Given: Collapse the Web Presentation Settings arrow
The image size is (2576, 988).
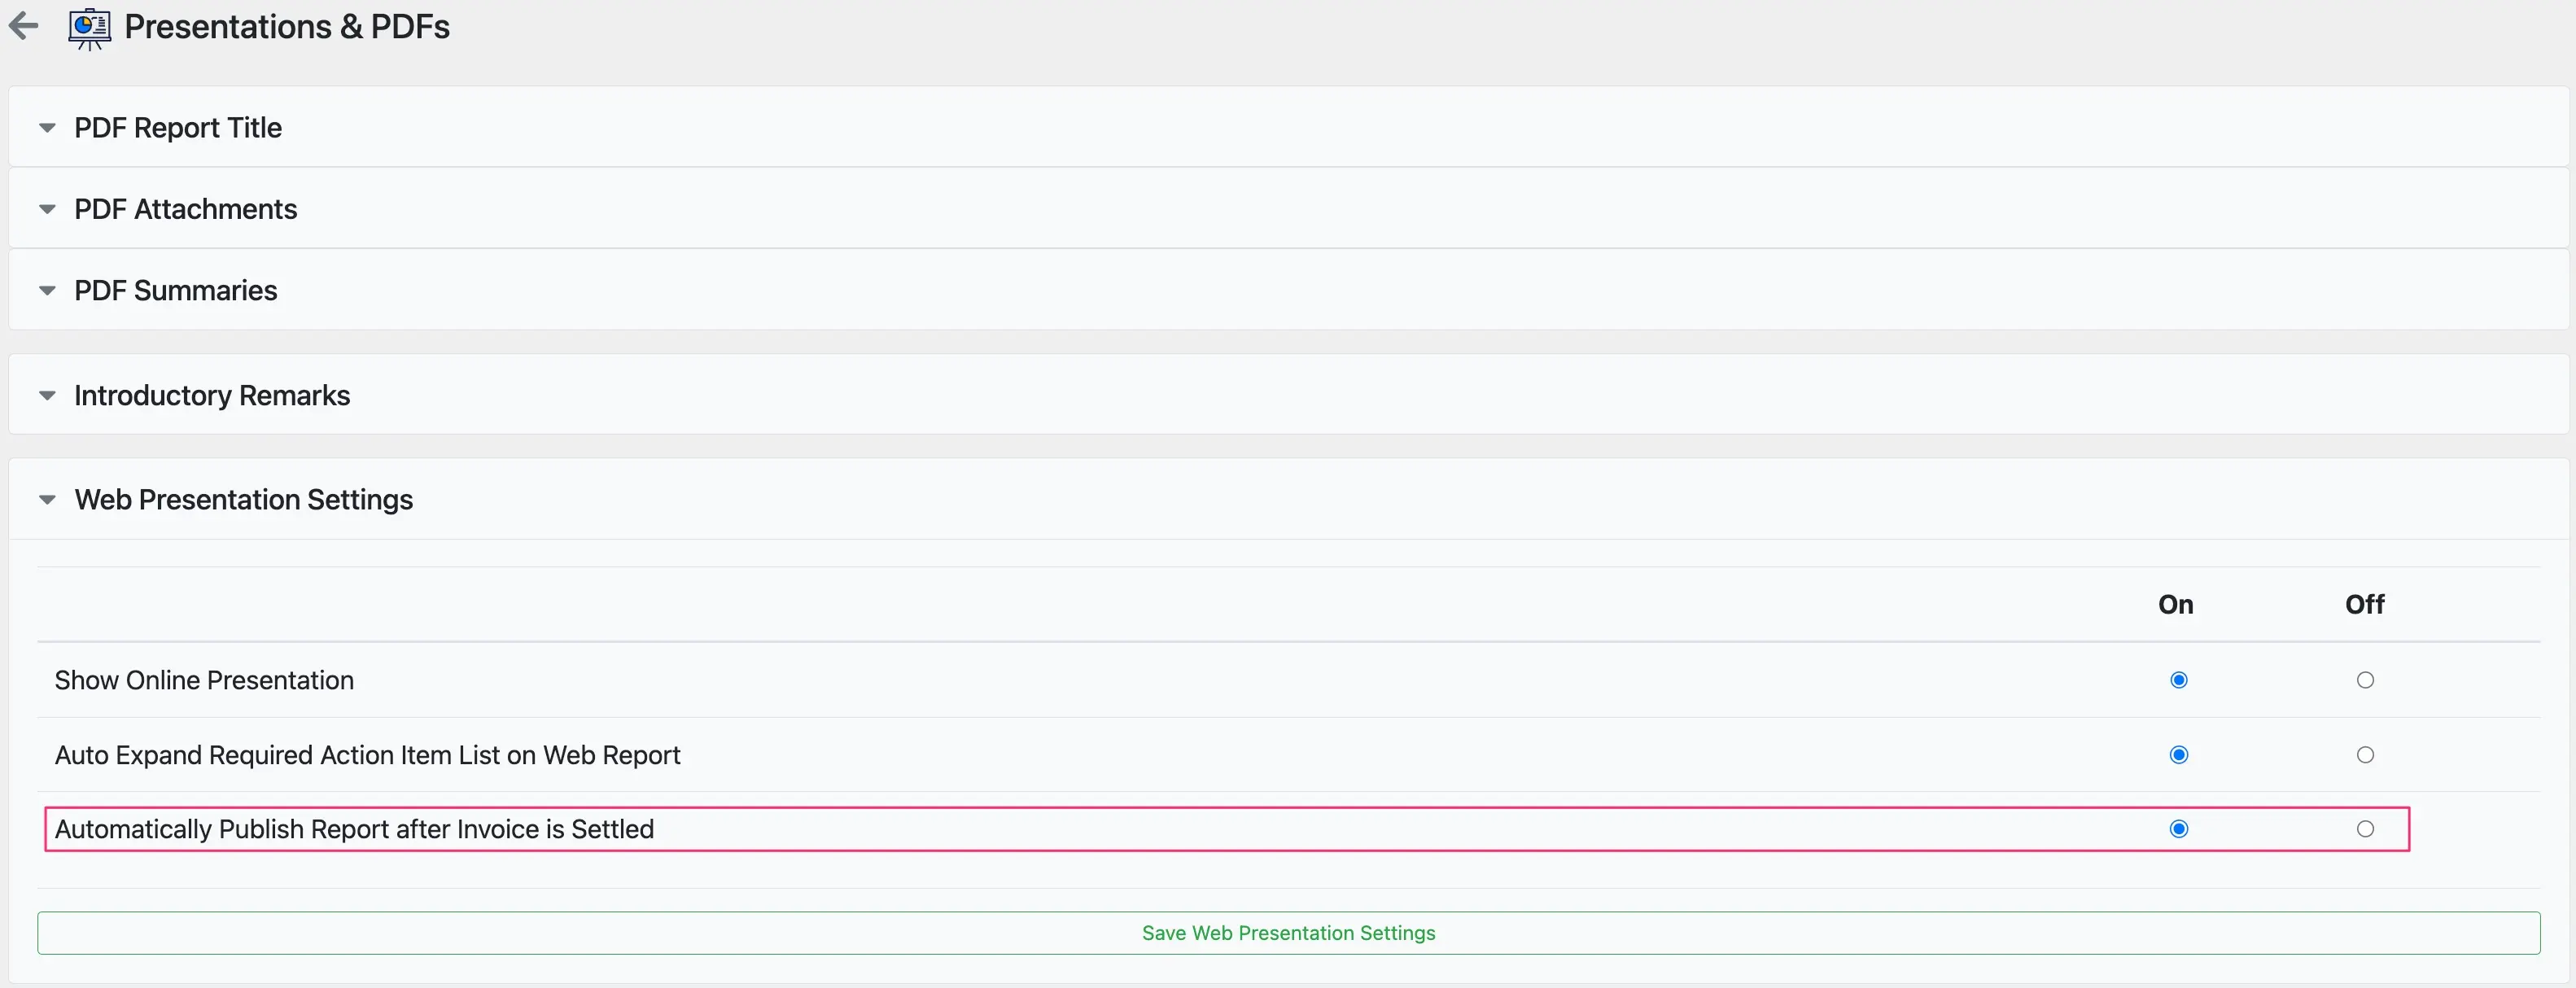Looking at the screenshot, I should [47, 500].
